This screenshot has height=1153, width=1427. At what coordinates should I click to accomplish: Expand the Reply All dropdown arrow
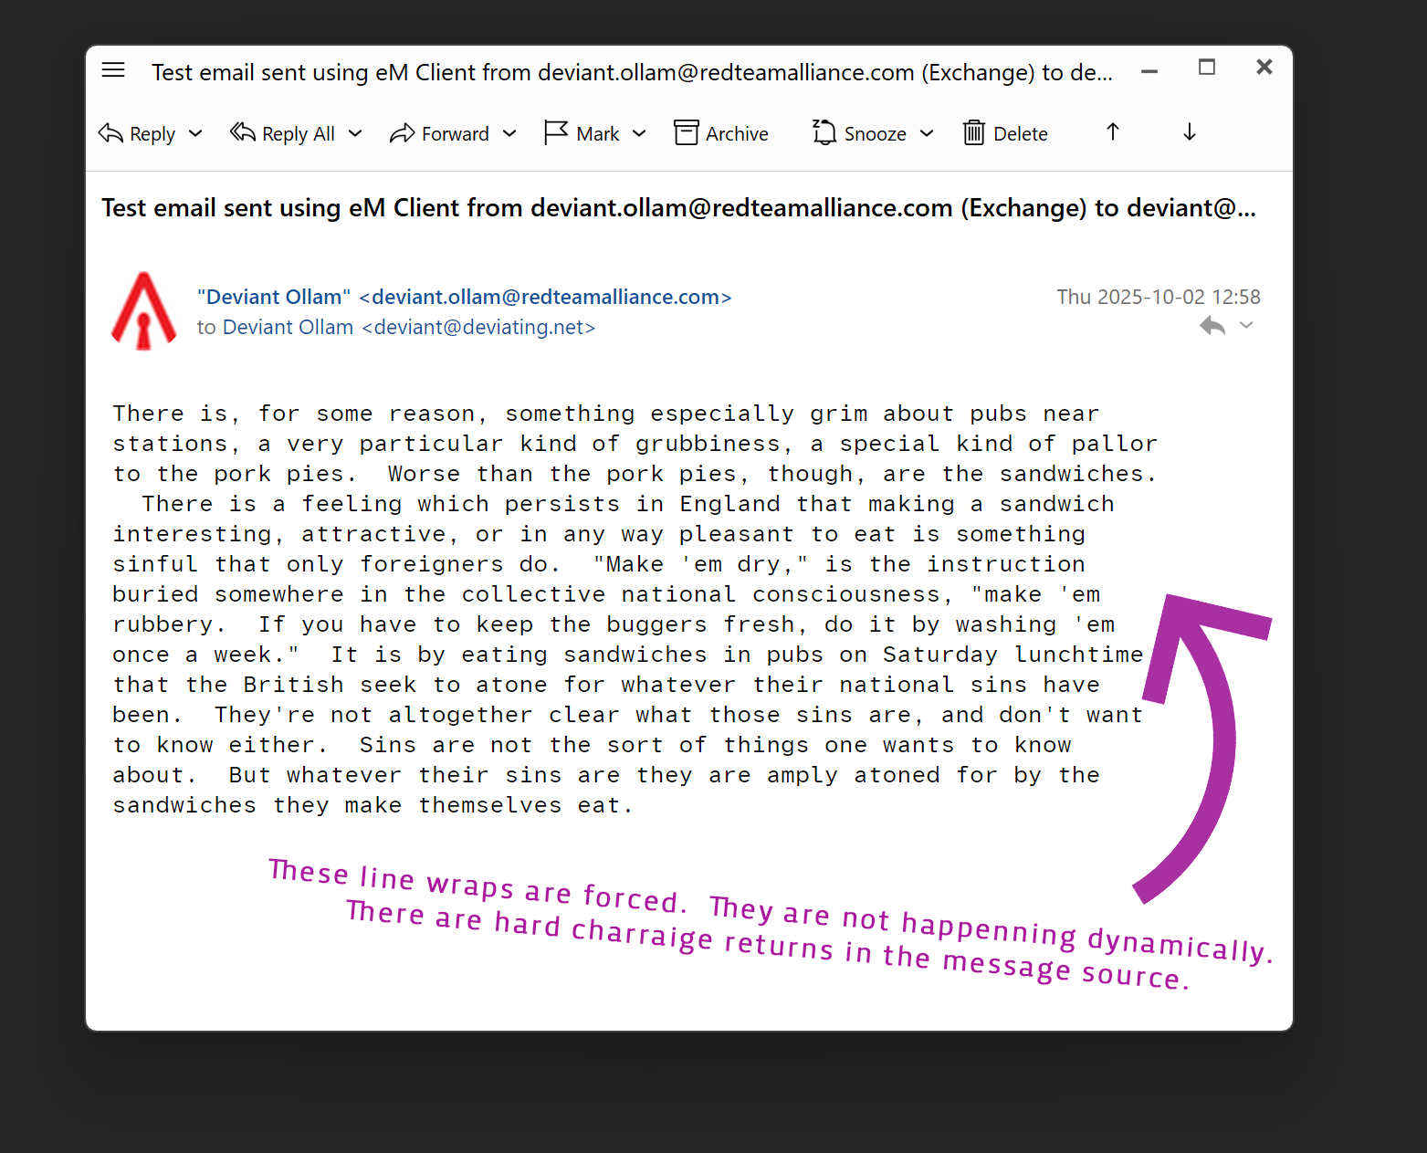355,133
